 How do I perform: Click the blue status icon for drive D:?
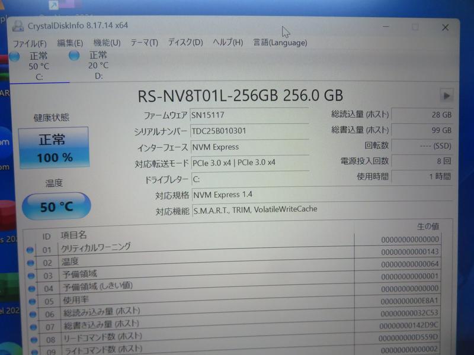[x=74, y=56]
